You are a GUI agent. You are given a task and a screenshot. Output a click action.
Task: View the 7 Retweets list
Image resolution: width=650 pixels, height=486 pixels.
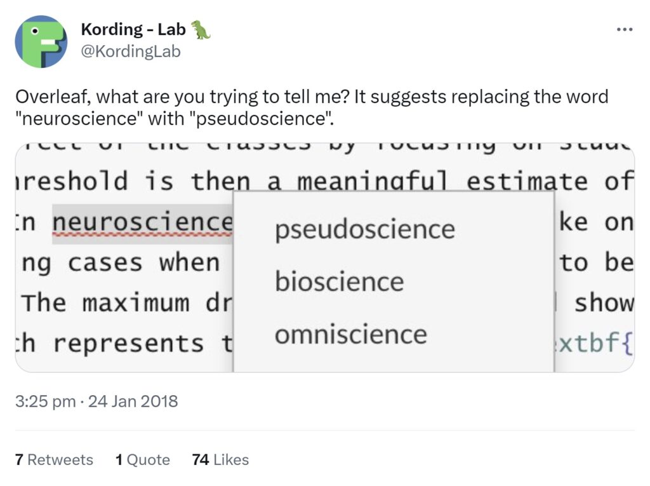[x=54, y=459]
